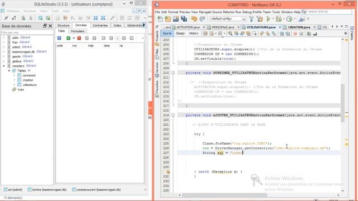Open the Refactor menu in NetBeans
The image size is (358, 201).
pyautogui.click(x=229, y=12)
